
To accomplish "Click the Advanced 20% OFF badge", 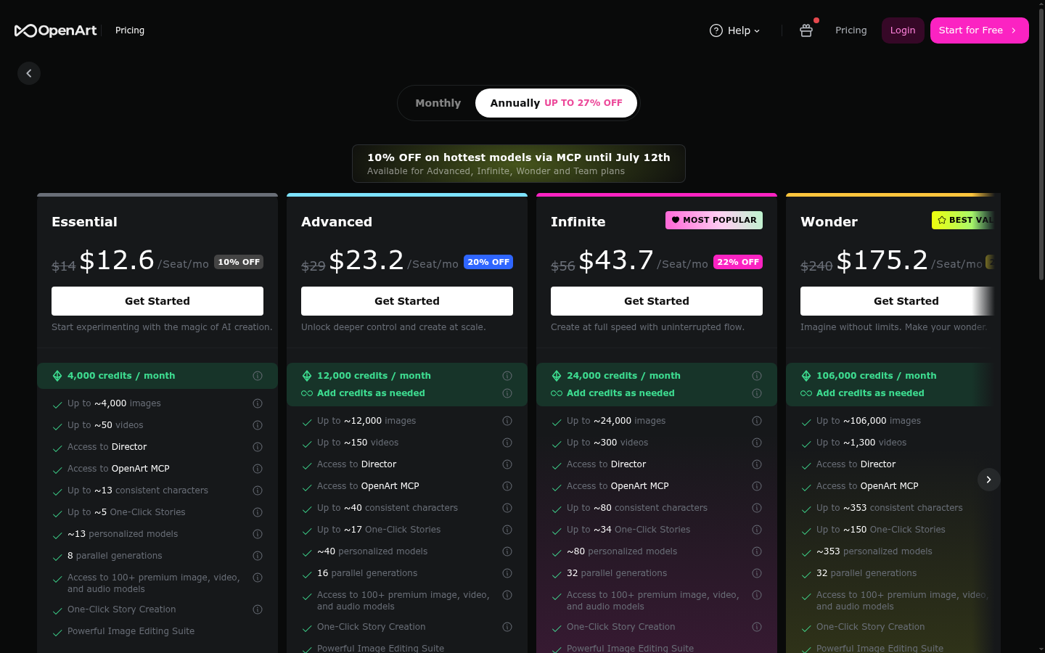I will [x=488, y=262].
